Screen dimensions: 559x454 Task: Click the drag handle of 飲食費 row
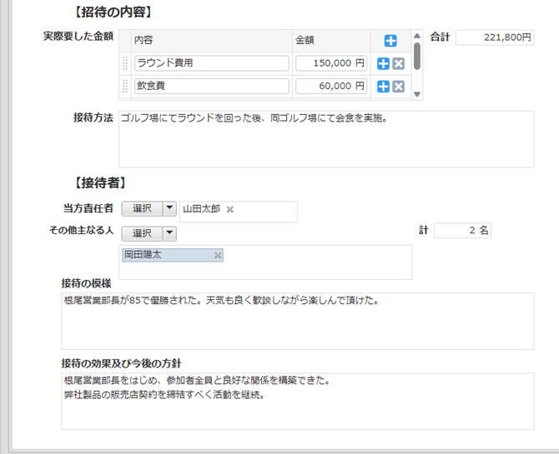(x=126, y=87)
